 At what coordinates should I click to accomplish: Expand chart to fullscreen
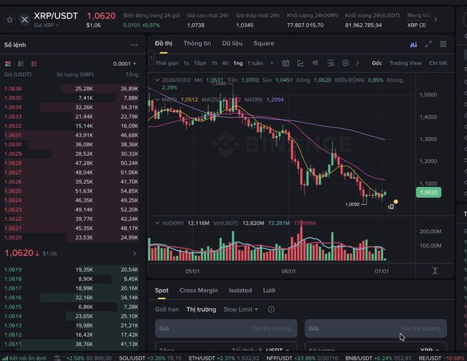[429, 45]
